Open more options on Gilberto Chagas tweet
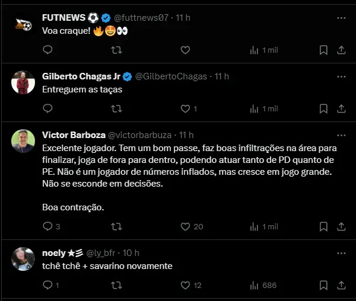Viewport: 356px width, 301px height. 341,76
